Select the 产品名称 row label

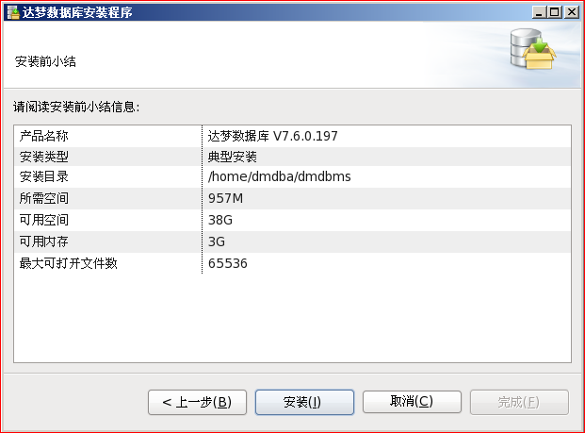[43, 136]
